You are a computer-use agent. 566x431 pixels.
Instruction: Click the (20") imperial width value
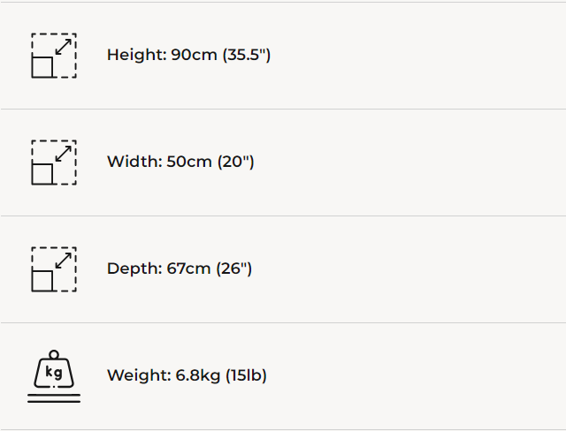point(236,162)
